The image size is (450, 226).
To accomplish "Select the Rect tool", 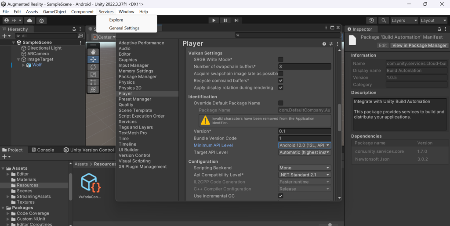I will click(x=93, y=82).
